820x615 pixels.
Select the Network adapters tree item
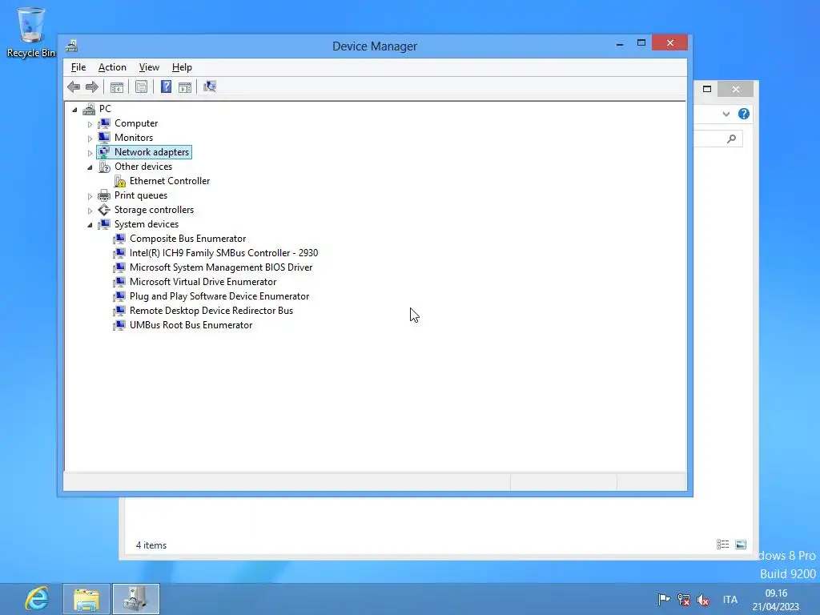pos(151,151)
